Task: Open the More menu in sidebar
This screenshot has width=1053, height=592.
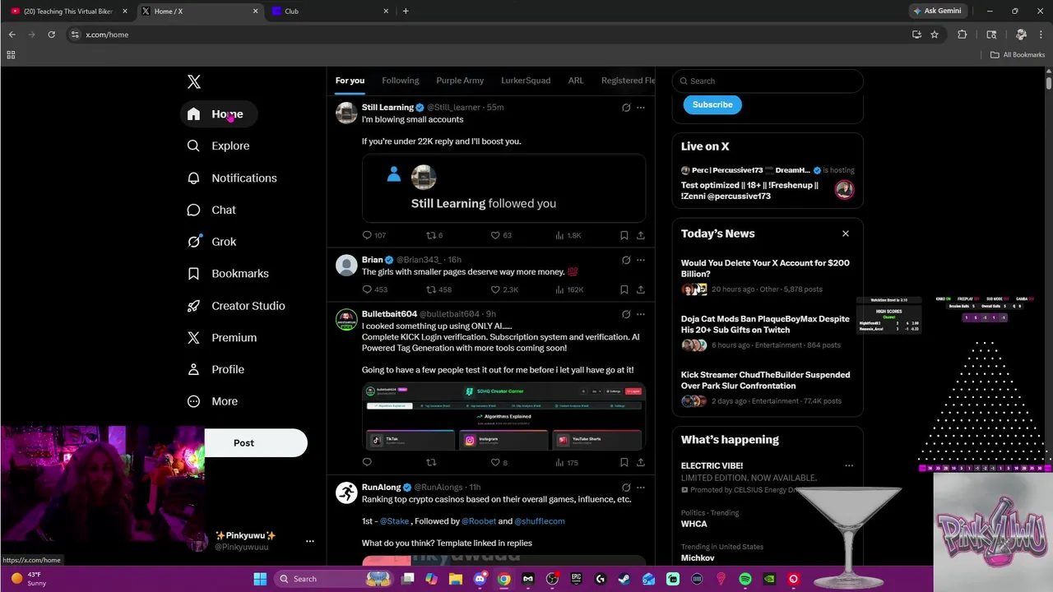Action: [213, 401]
